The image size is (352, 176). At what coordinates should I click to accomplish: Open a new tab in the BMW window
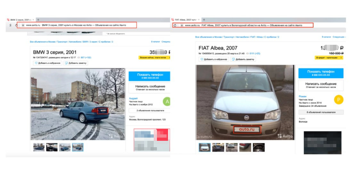click(x=38, y=20)
